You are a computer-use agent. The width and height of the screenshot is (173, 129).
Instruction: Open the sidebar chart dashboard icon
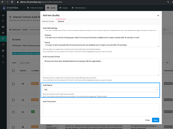3,15
